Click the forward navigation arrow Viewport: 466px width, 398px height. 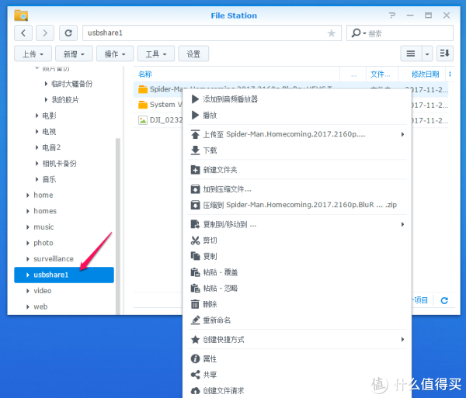click(x=46, y=33)
